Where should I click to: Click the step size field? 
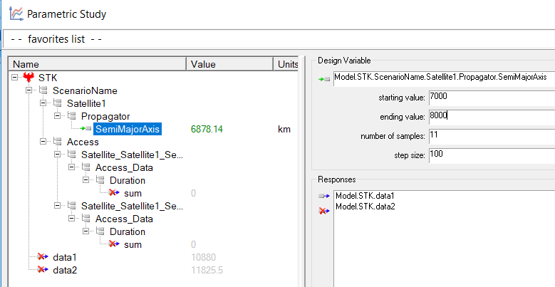click(492, 155)
